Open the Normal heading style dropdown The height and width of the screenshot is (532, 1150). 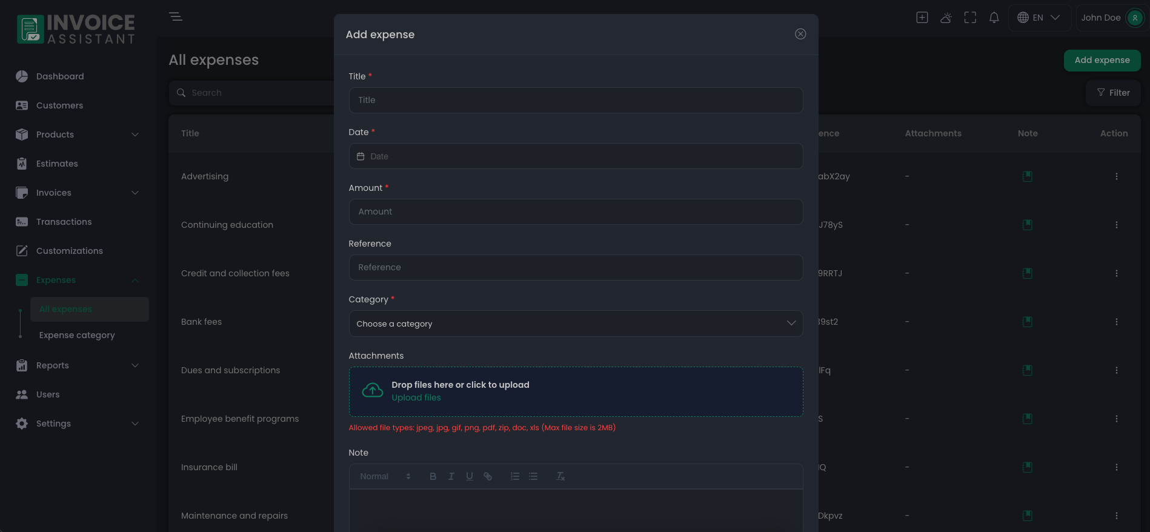click(385, 476)
